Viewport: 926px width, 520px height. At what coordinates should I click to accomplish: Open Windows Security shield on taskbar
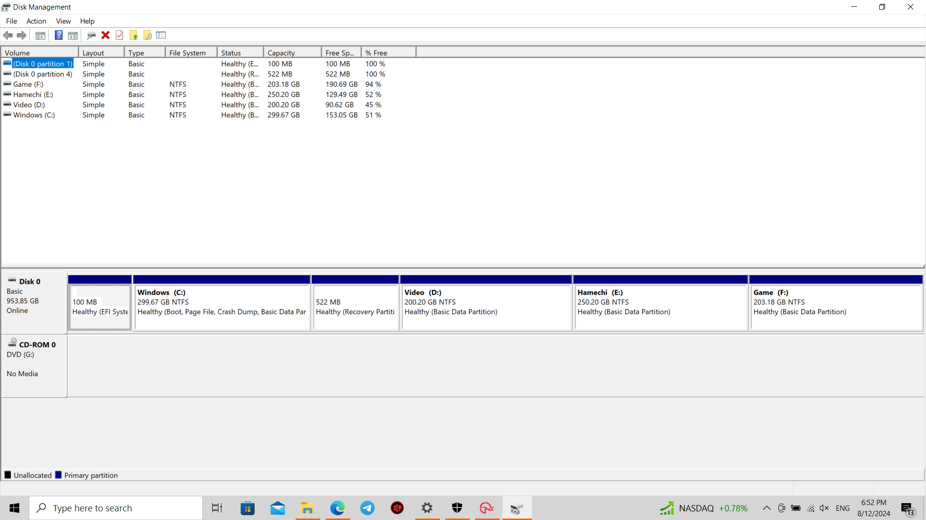(x=457, y=508)
